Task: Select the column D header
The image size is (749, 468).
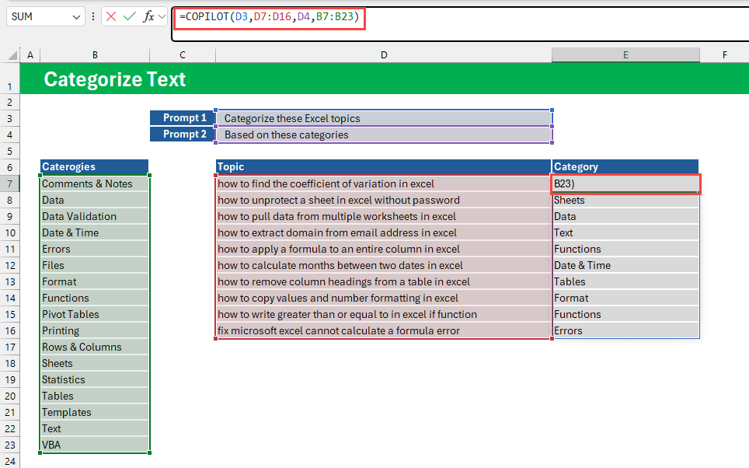Action: click(x=384, y=55)
